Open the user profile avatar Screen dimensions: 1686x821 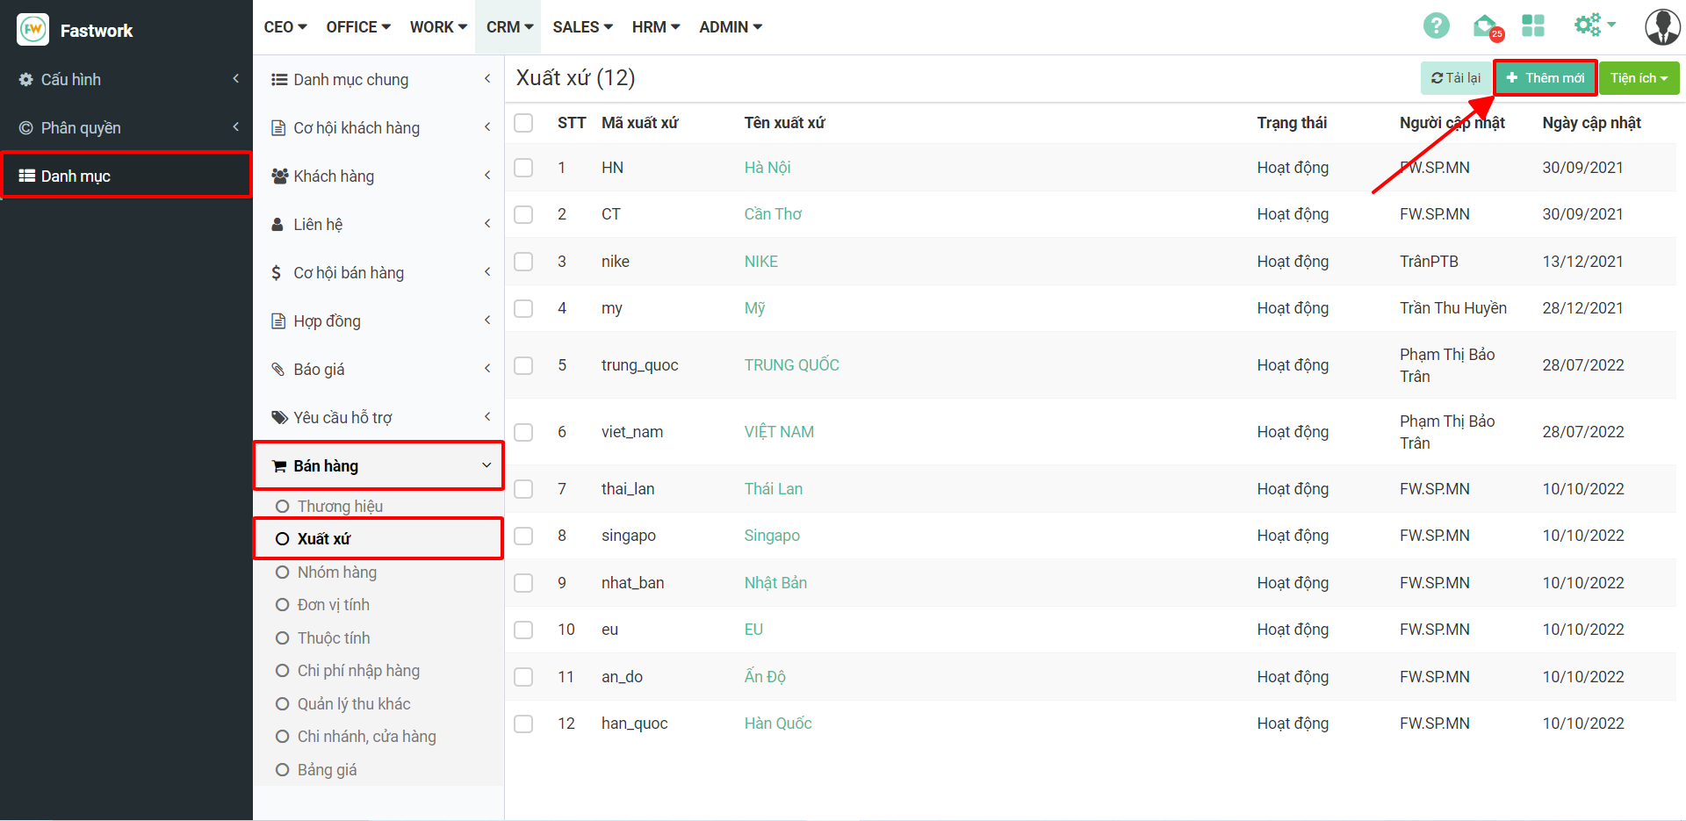pos(1661,27)
